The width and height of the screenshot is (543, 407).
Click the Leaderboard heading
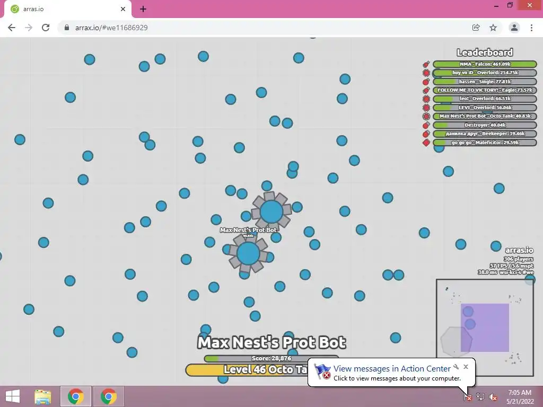point(485,52)
